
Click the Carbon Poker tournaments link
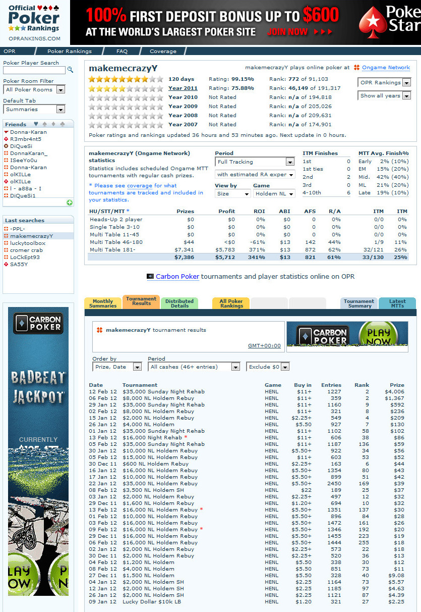pyautogui.click(x=177, y=276)
